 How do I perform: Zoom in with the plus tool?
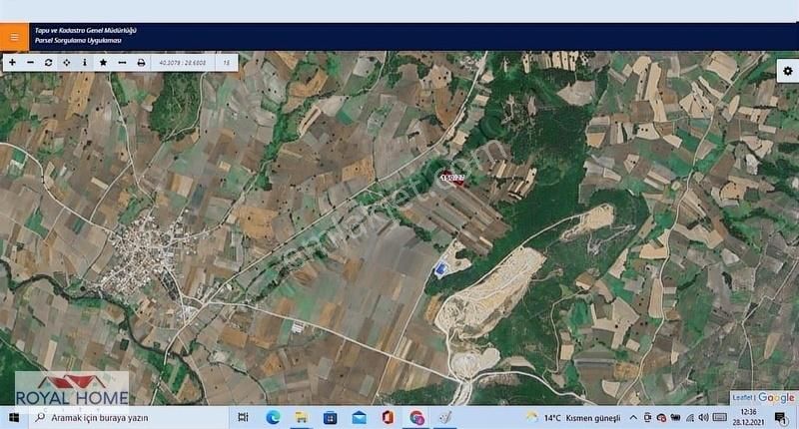click(x=12, y=62)
